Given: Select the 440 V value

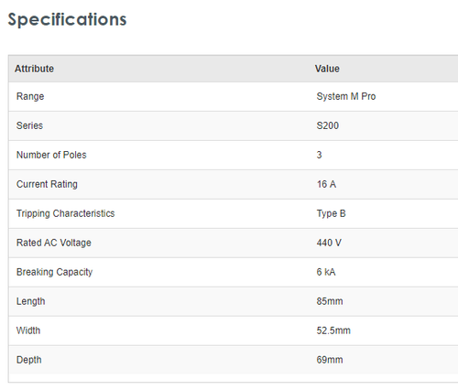Looking at the screenshot, I should 329,243.
